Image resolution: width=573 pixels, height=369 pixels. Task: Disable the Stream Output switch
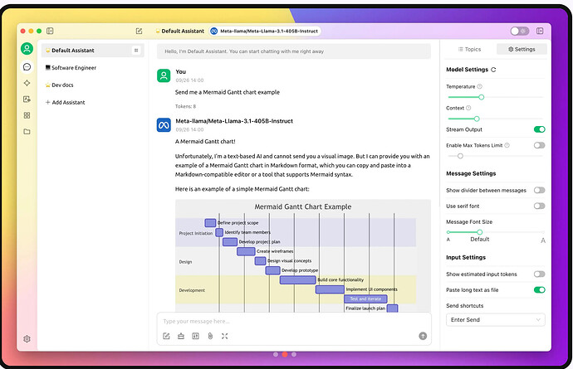click(x=540, y=129)
